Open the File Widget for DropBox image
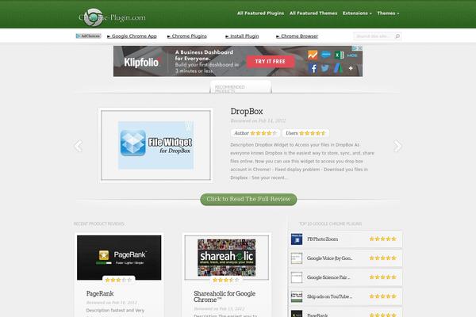Viewport: 476px width, 317px height. pyautogui.click(x=155, y=145)
